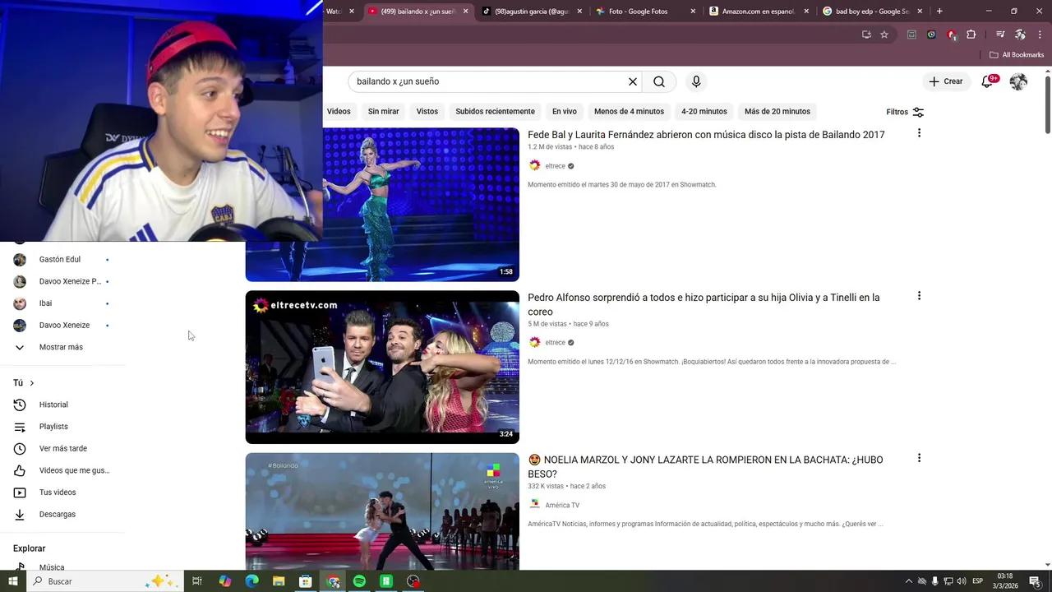Open América TV channel link
Viewport: 1052px width, 592px height.
pyautogui.click(x=562, y=505)
